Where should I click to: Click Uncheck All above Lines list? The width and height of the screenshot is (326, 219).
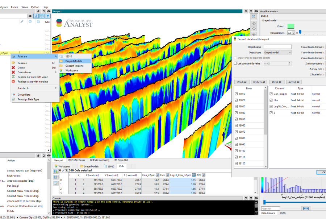tap(259, 82)
